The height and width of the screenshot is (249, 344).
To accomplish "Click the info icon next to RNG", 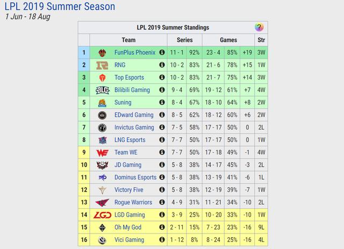I will tap(162, 65).
